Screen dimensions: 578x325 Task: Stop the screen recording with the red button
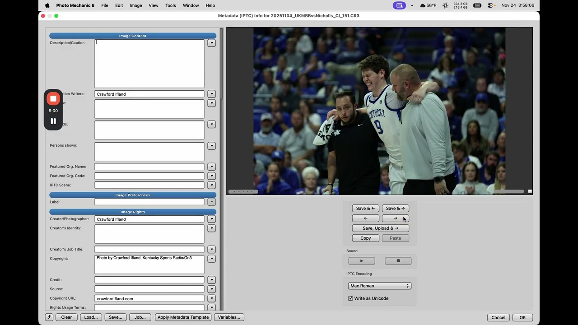(53, 98)
